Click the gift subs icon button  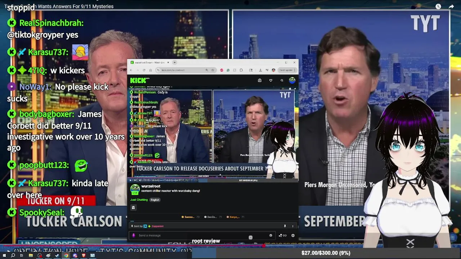pos(133,208)
